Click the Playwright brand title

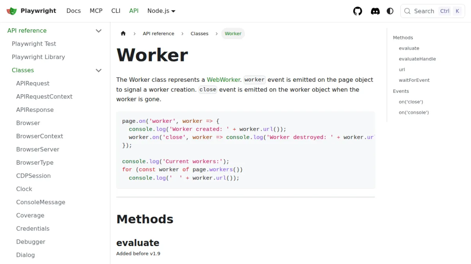tap(38, 11)
